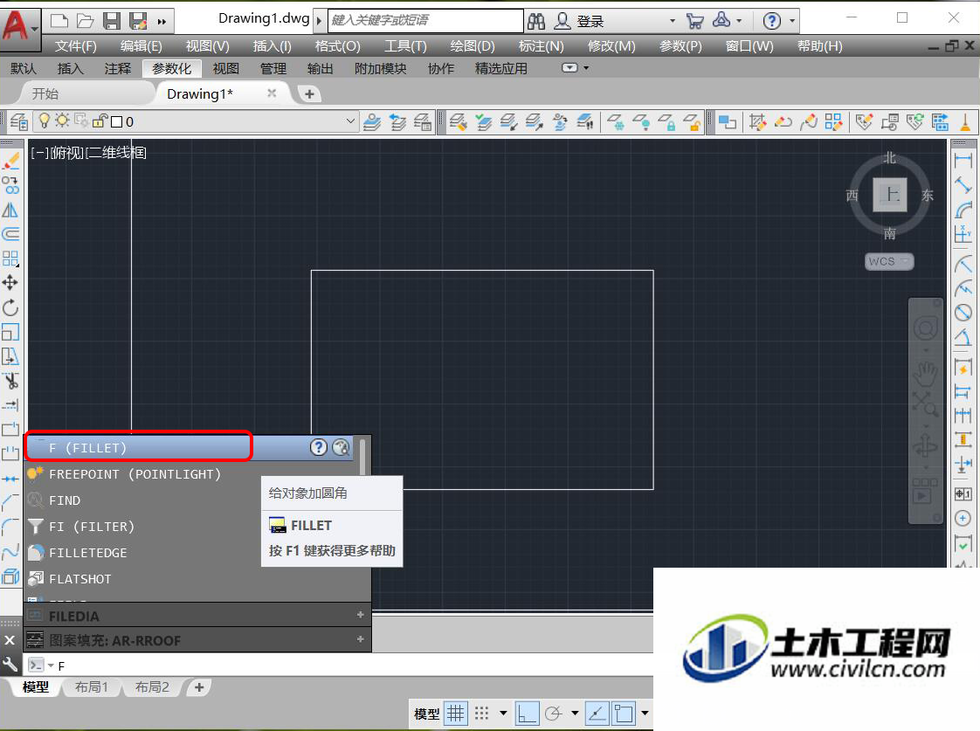Click the search keyword input field

tap(425, 21)
